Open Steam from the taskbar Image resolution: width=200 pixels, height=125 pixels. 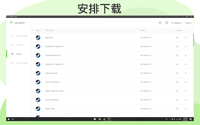click(x=104, y=119)
